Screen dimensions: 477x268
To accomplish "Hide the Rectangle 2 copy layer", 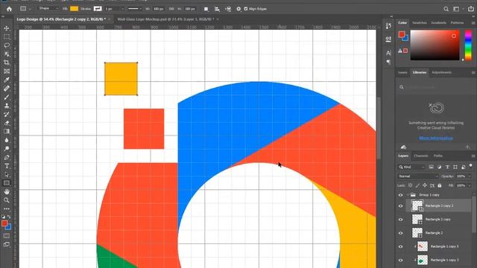I will pos(401,220).
